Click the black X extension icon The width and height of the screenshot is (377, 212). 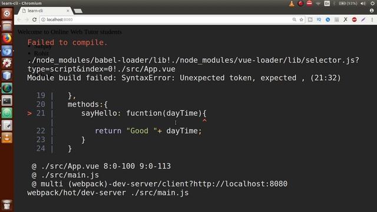tap(346, 19)
